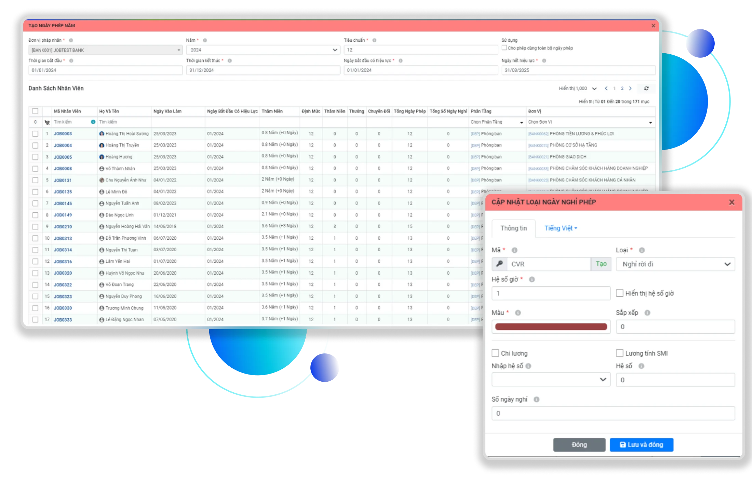Click the key icon in Mã field
This screenshot has width=752, height=478.
(x=499, y=264)
